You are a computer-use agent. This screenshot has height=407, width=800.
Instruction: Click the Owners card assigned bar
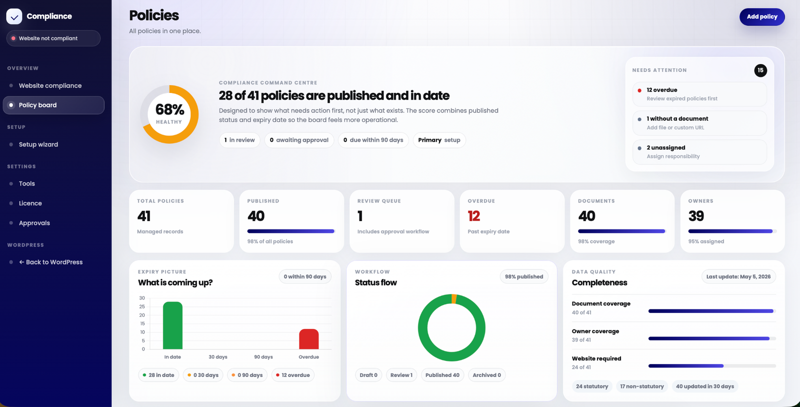[x=732, y=231]
